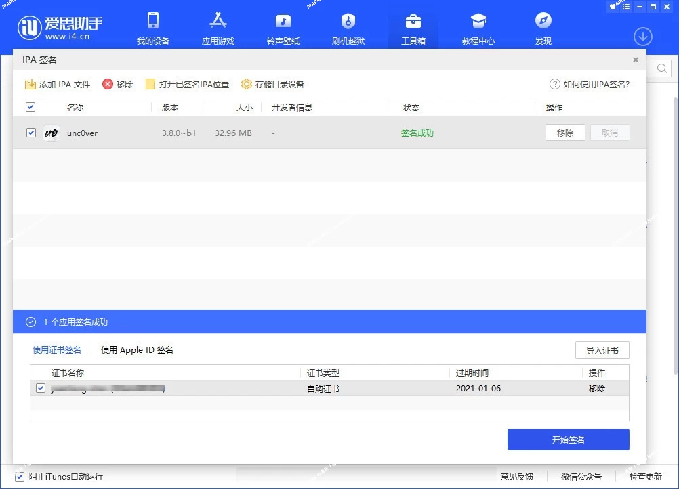Screen dimensions: 679x489
Task: Select the 使用证书签名 tab
Action: (x=57, y=350)
